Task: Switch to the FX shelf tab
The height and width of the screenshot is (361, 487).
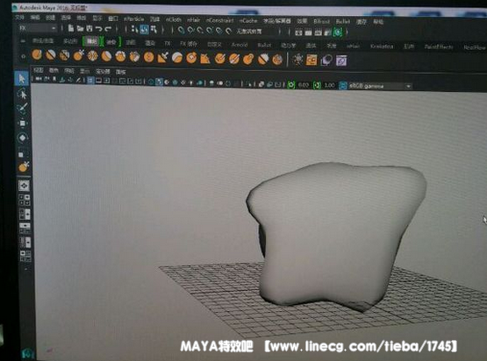Action: [168, 44]
